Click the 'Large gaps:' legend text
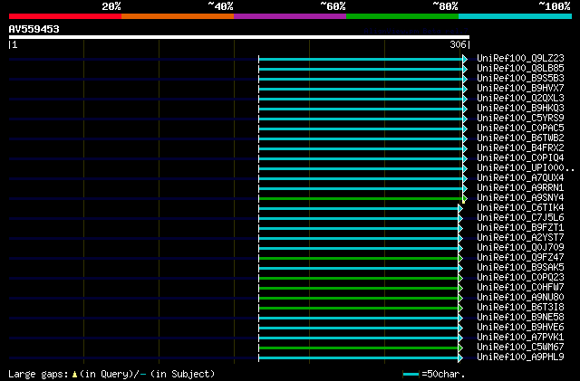The width and height of the screenshot is (580, 381). pos(38,375)
